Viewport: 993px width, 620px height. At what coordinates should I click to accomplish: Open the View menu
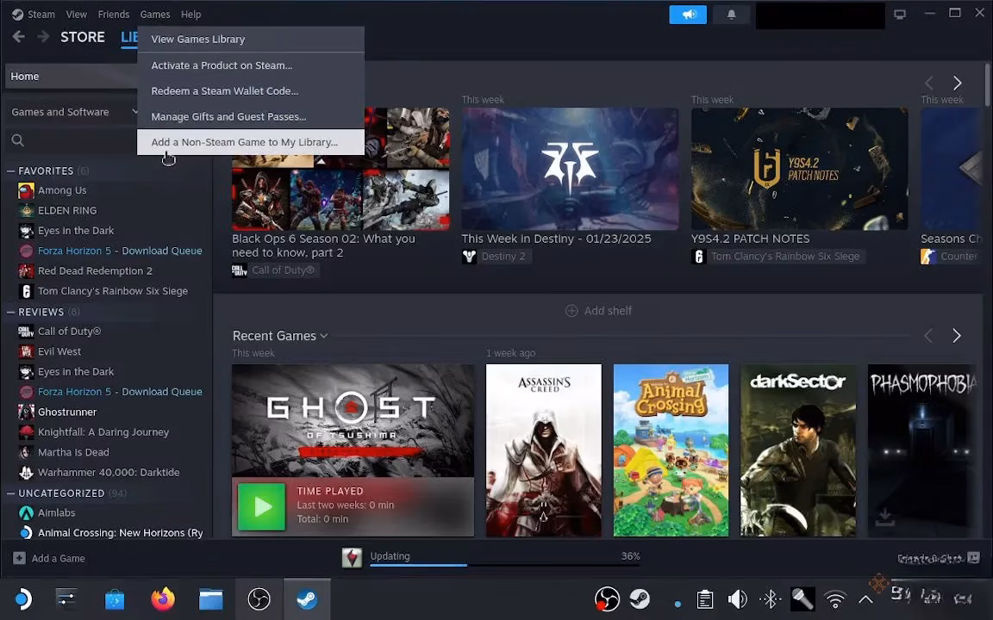coord(76,14)
